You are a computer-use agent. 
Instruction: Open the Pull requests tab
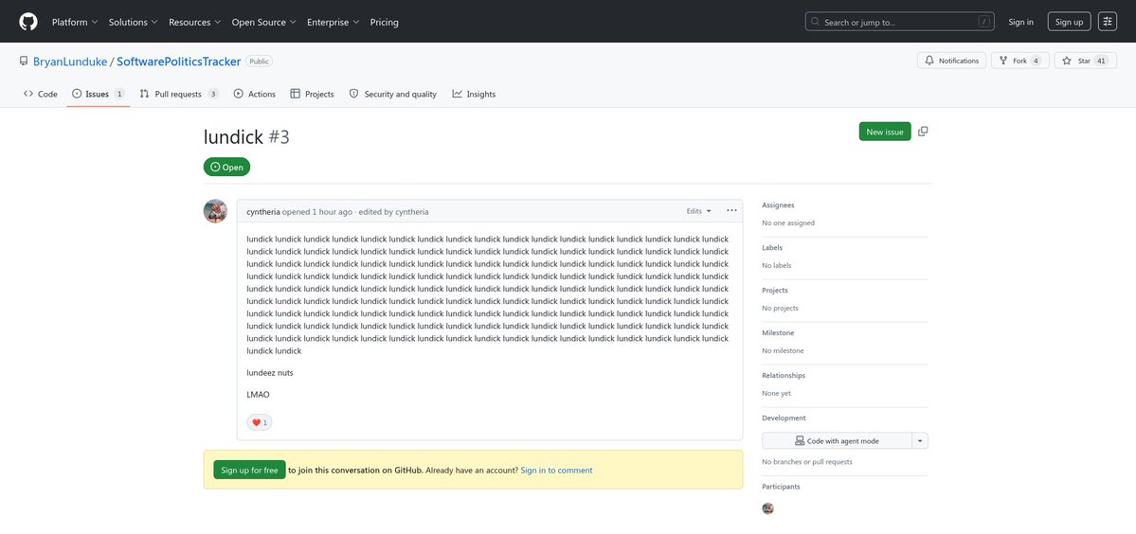[179, 94]
